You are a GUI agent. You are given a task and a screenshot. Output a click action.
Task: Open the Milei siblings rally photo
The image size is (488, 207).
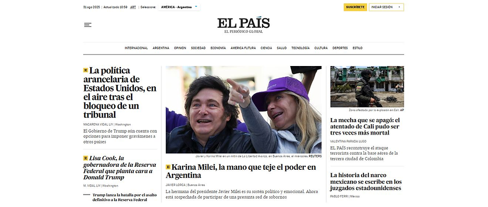pyautogui.click(x=244, y=110)
